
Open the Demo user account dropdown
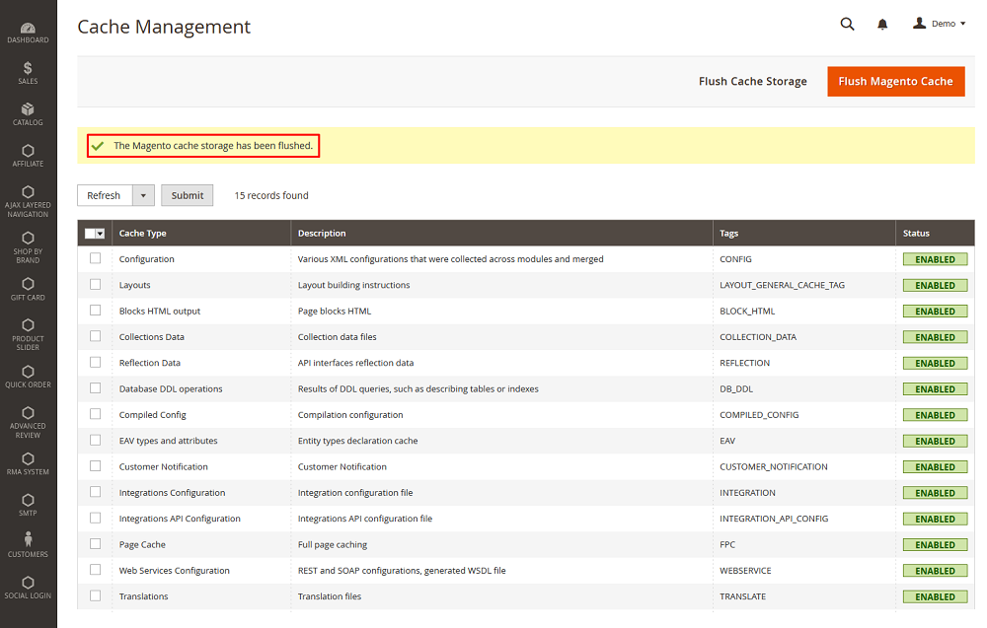pos(940,24)
